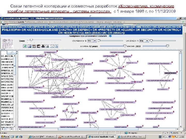The height and width of the screenshot is (139, 186).
Task: Select the TOSHIBA node
Action: pyautogui.click(x=74, y=112)
